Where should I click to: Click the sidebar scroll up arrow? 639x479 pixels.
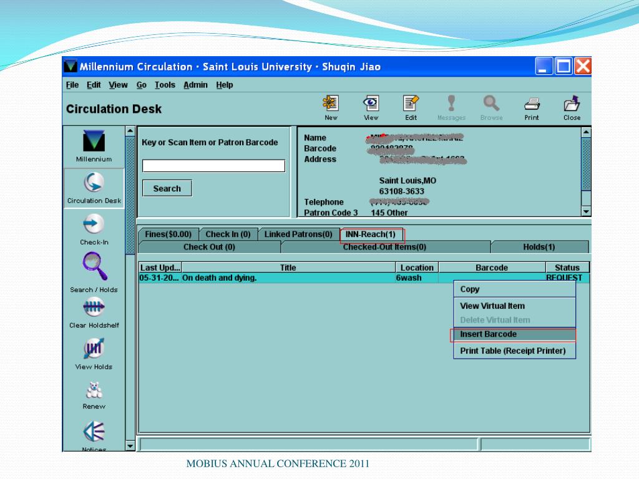tap(130, 131)
